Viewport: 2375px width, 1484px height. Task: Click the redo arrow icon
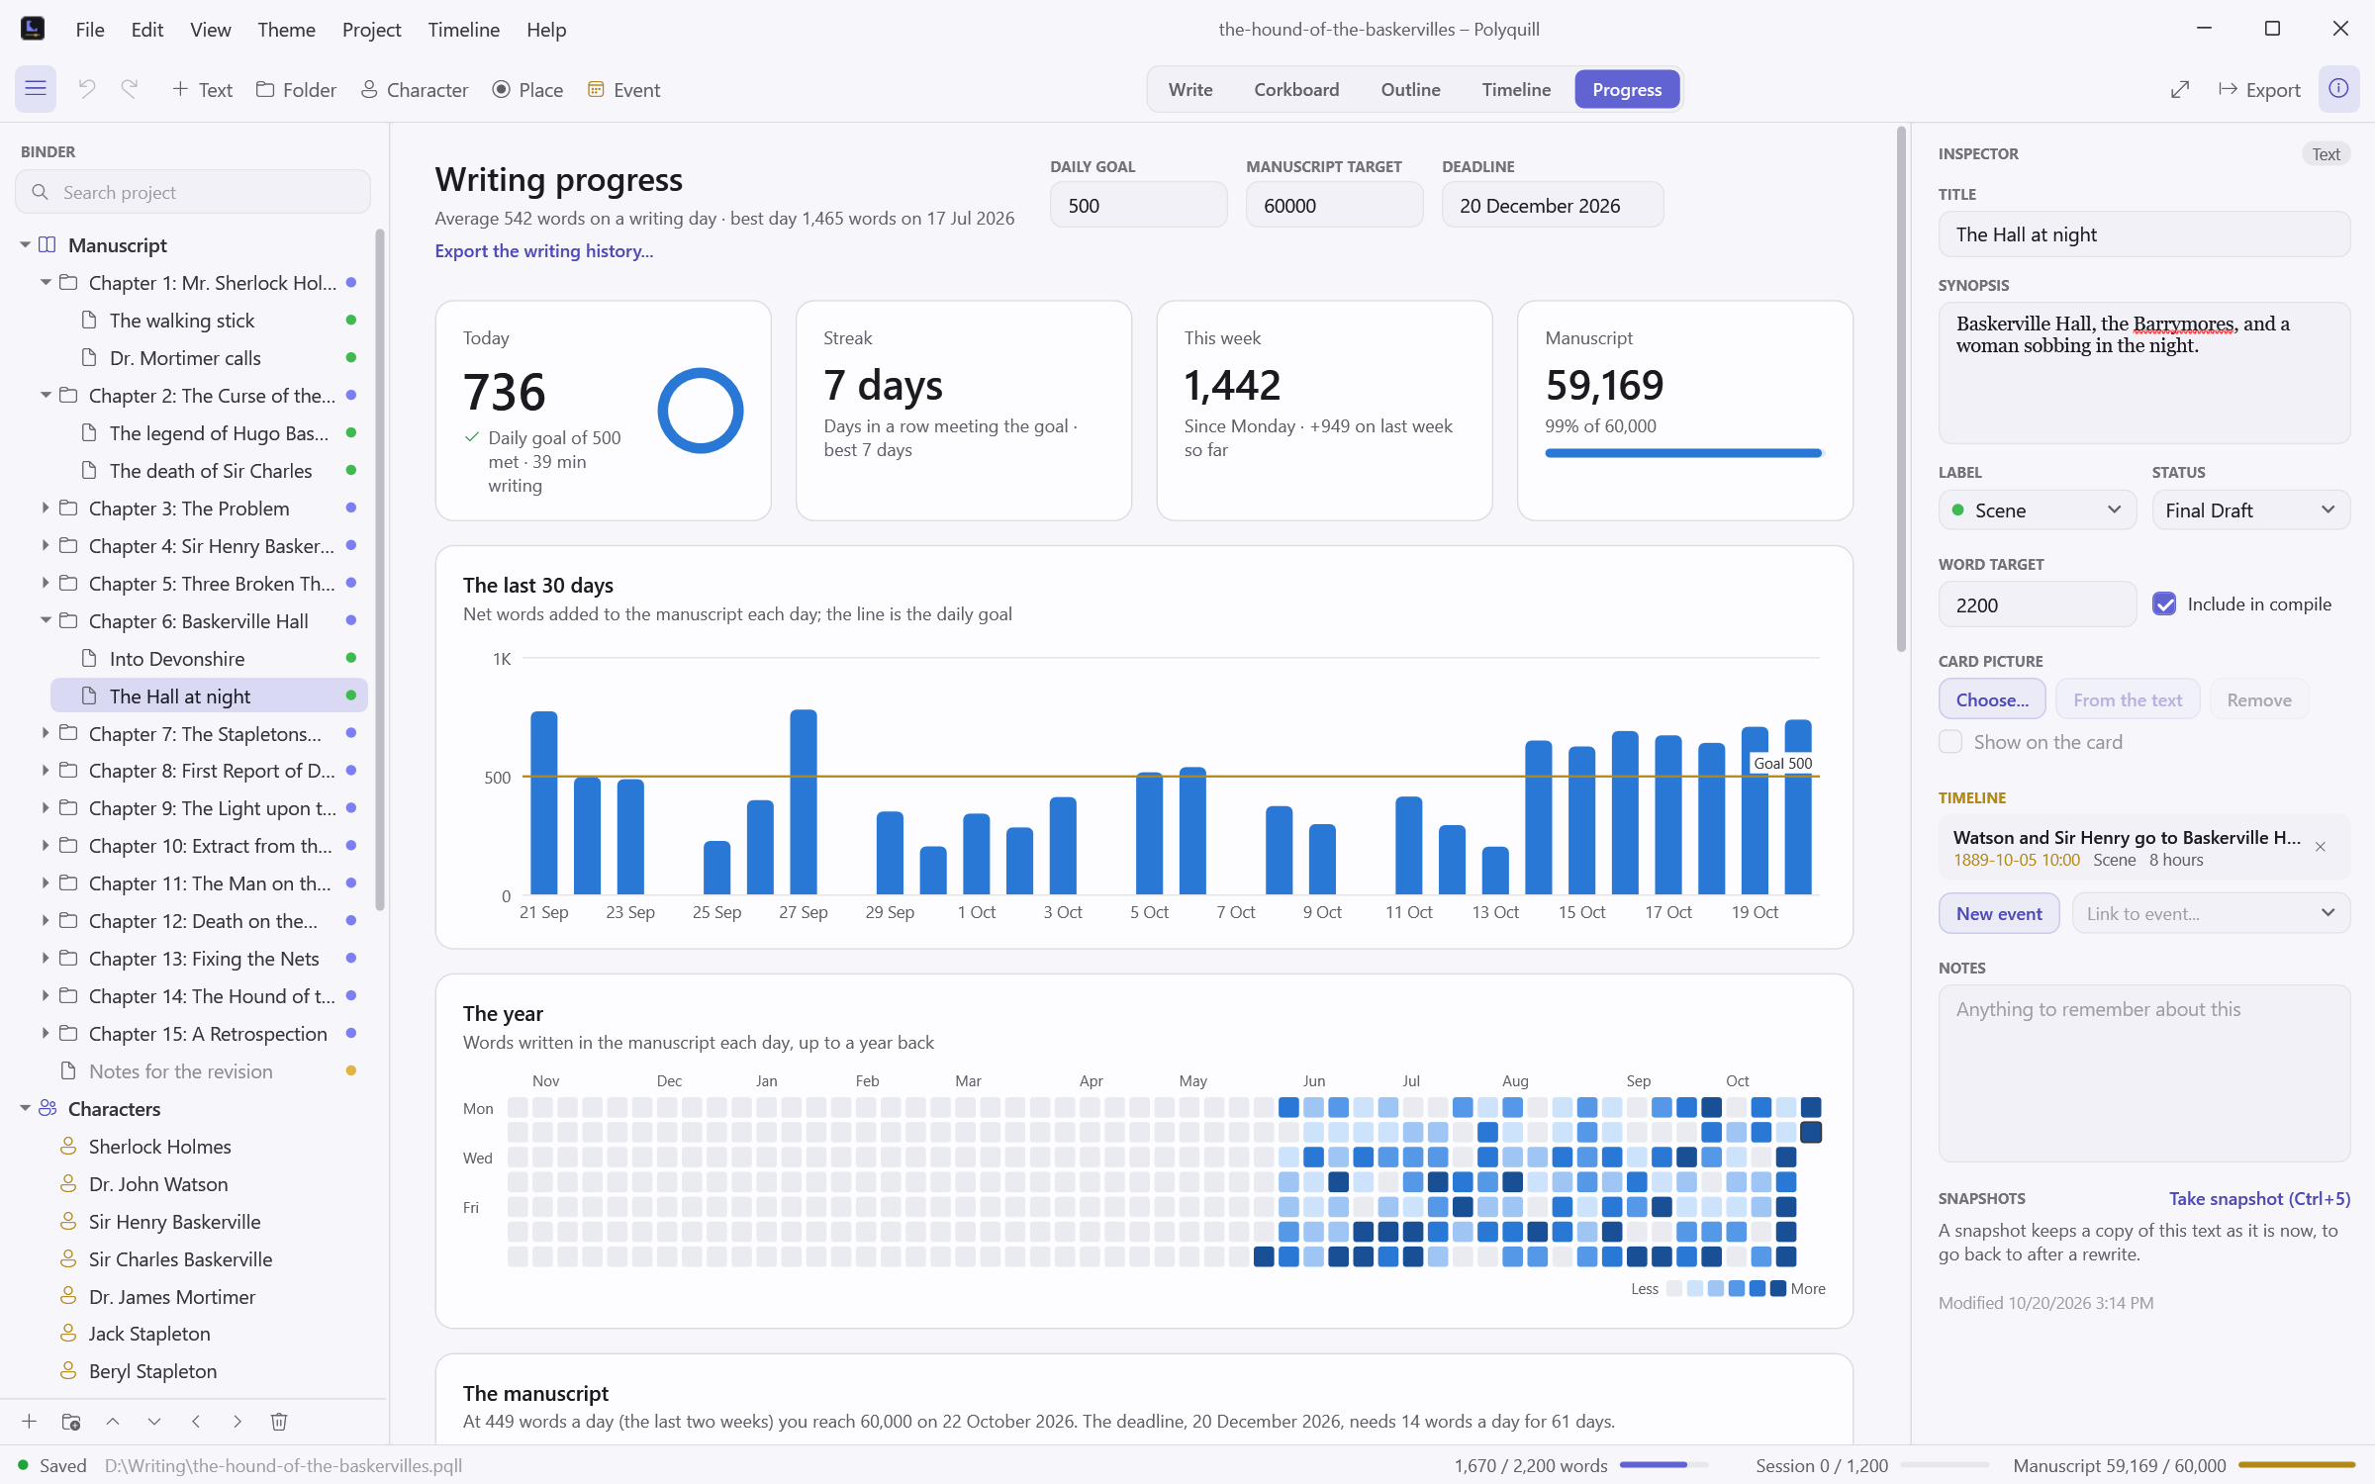click(x=130, y=89)
